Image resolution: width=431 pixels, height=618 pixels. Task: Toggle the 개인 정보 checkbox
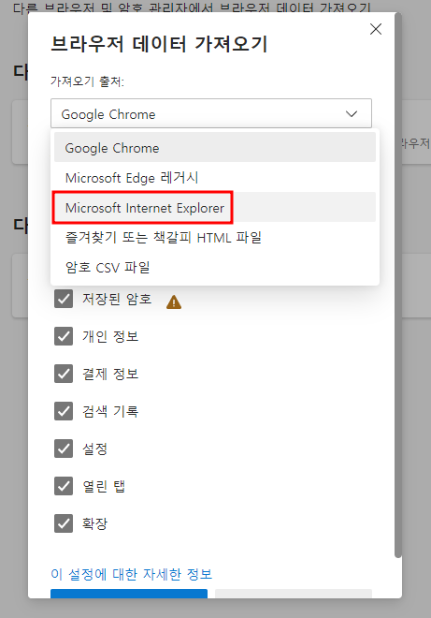(x=64, y=336)
